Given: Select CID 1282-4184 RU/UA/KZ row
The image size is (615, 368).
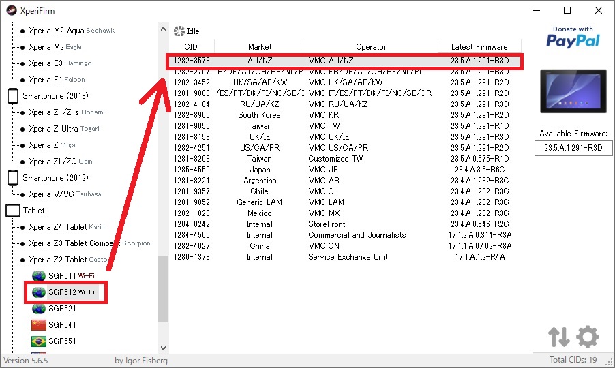Looking at the screenshot, I should point(345,104).
